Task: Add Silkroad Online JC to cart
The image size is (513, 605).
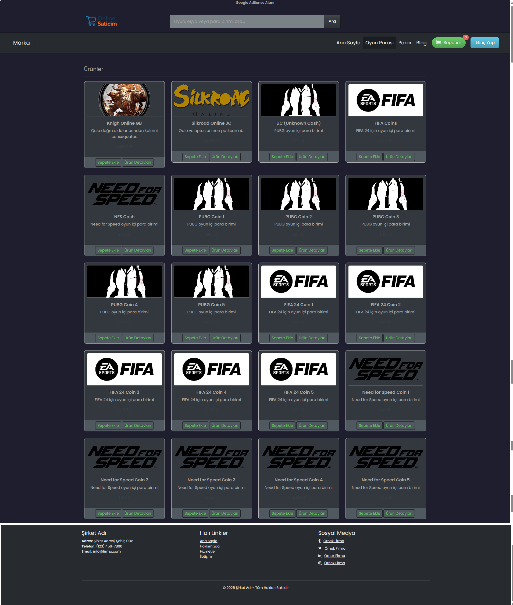Action: (195, 157)
